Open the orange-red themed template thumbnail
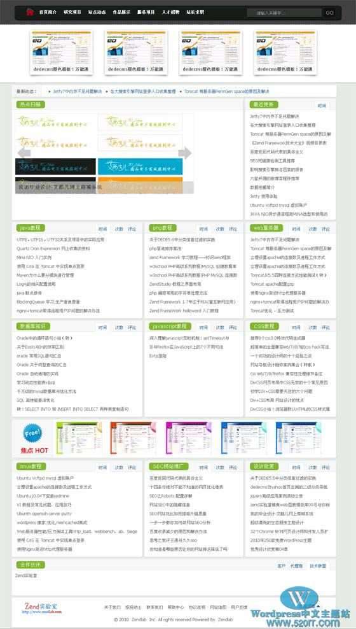 coord(133,438)
